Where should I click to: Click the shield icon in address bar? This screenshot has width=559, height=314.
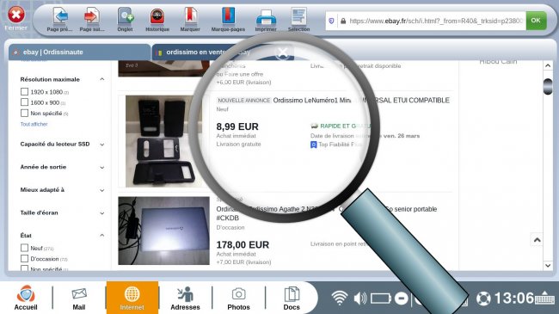click(331, 21)
